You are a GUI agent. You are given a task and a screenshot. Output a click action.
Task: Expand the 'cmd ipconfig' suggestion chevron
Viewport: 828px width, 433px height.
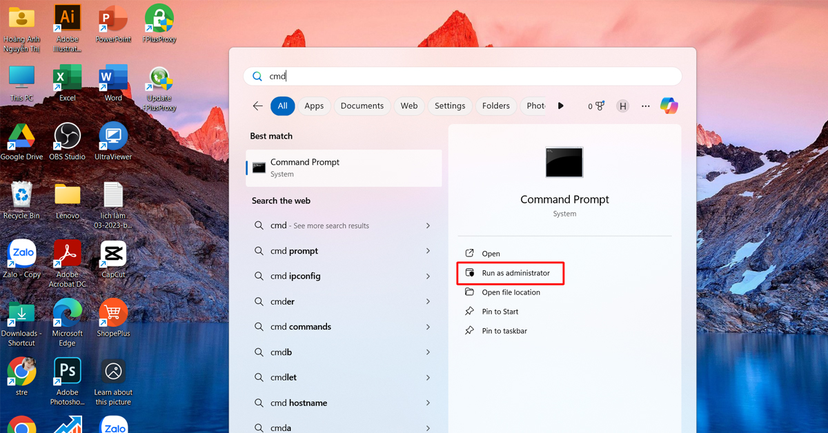428,276
